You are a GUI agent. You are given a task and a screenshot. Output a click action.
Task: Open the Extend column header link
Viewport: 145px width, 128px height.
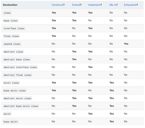click(x=76, y=5)
